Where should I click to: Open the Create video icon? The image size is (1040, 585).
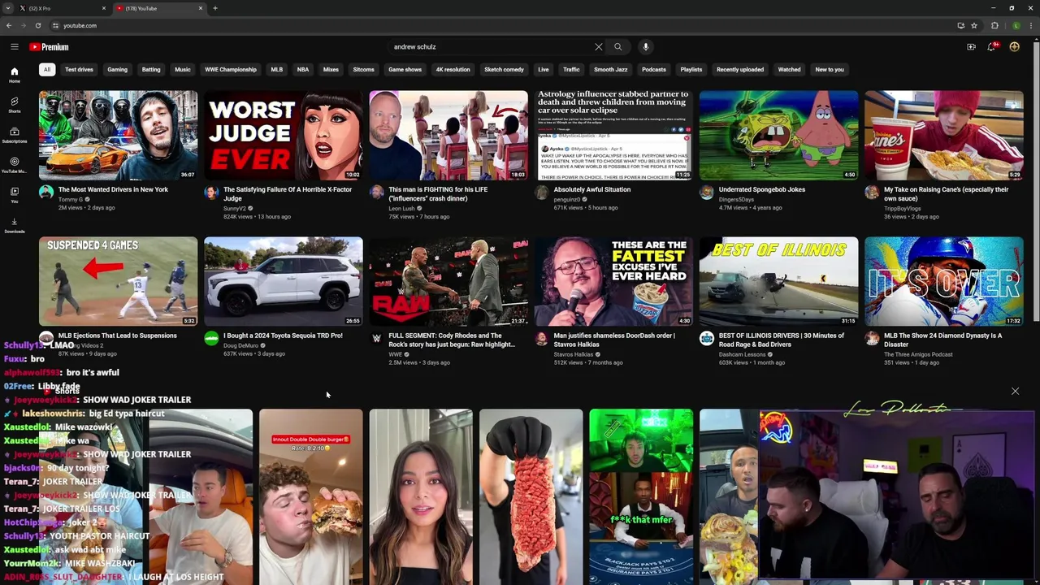(x=971, y=47)
